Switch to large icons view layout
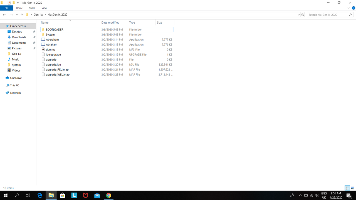This screenshot has width=356, height=200. pyautogui.click(x=353, y=188)
